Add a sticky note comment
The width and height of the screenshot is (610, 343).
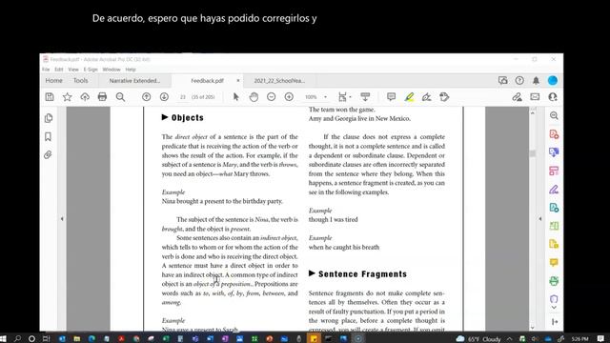(391, 97)
